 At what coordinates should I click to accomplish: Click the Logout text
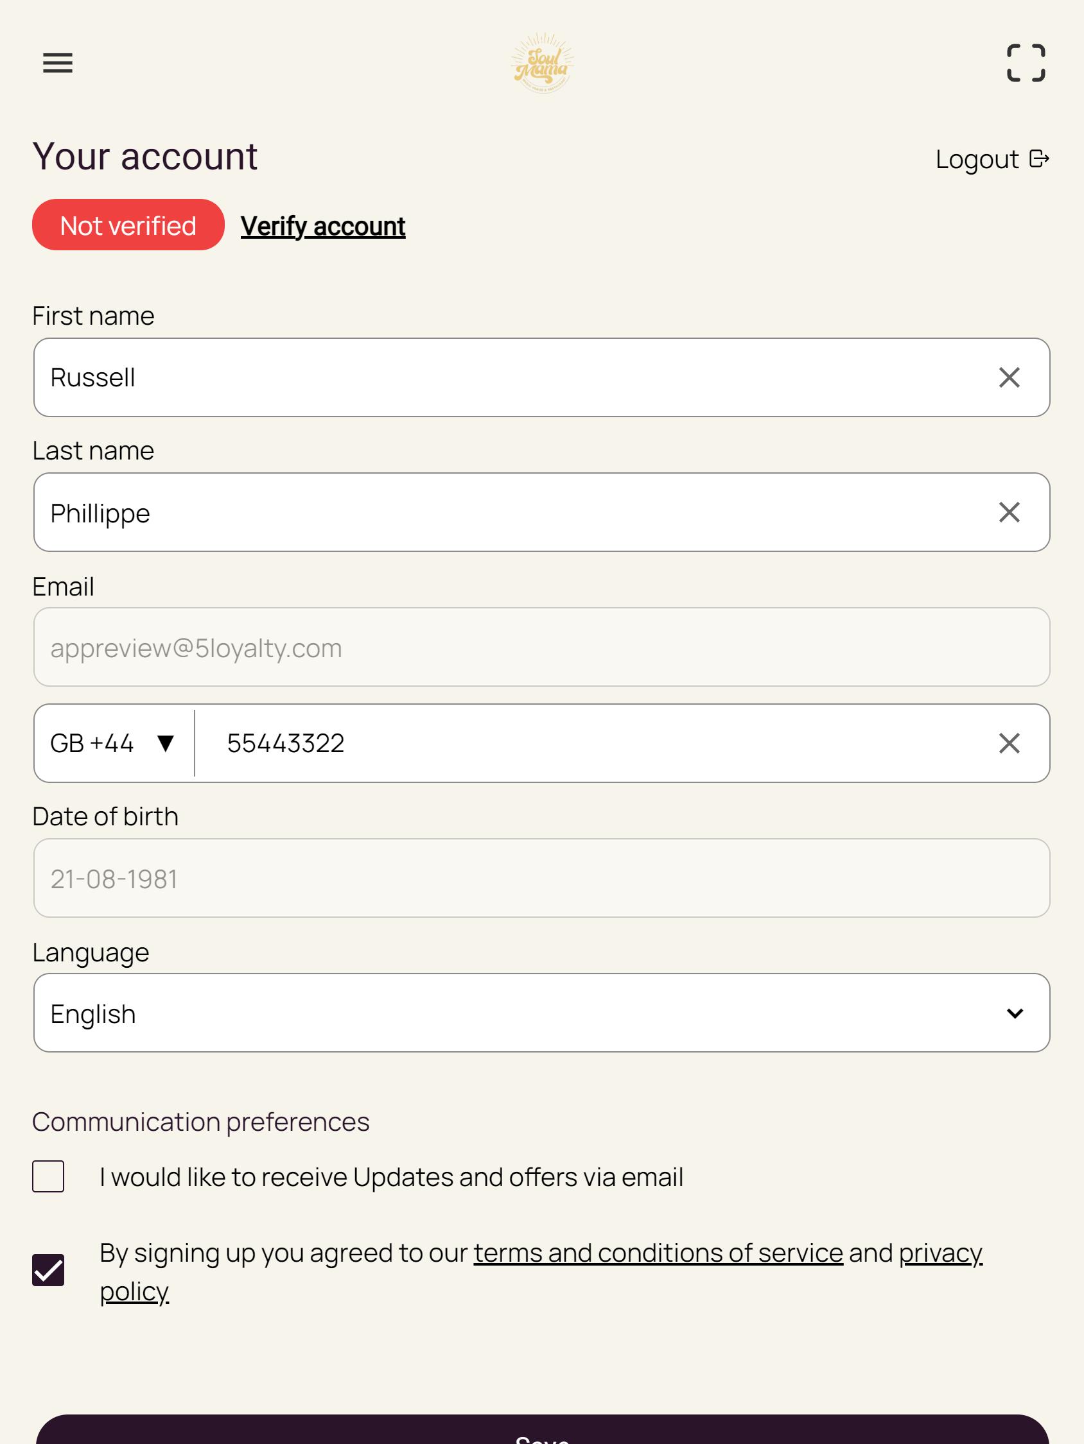[977, 159]
